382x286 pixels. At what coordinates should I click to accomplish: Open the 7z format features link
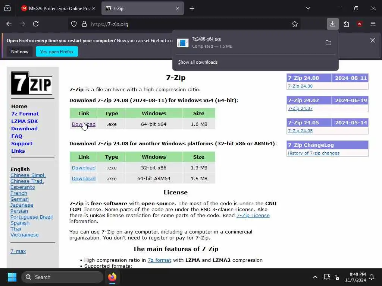tap(159, 260)
